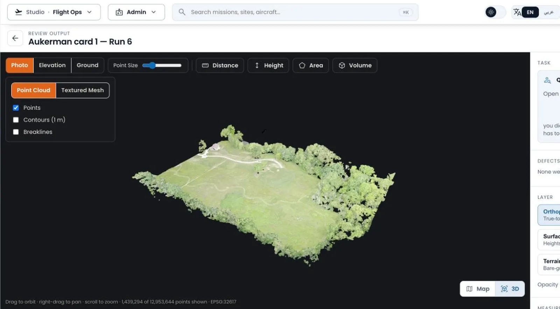Toggle the light theme sun icon
This screenshot has height=309, width=560.
click(491, 12)
